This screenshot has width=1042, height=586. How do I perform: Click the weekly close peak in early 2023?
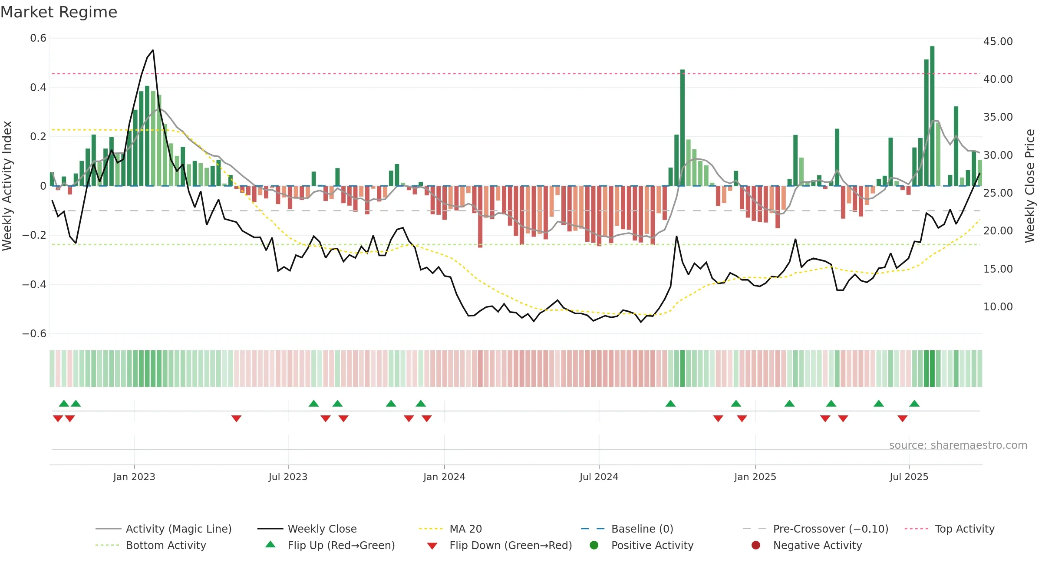(153, 50)
